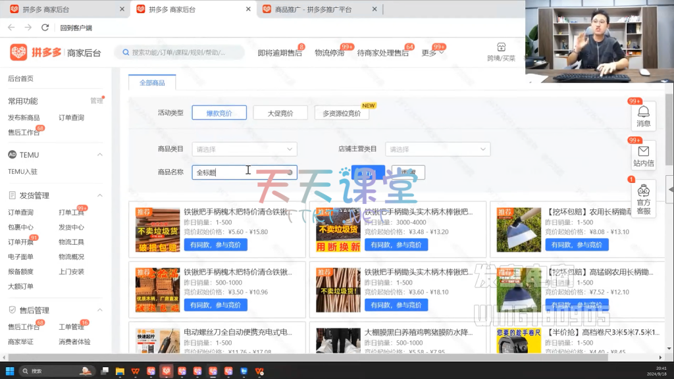The image size is (674, 379).
Task: Contact 官方客服 via the headset icon
Action: coord(643,199)
